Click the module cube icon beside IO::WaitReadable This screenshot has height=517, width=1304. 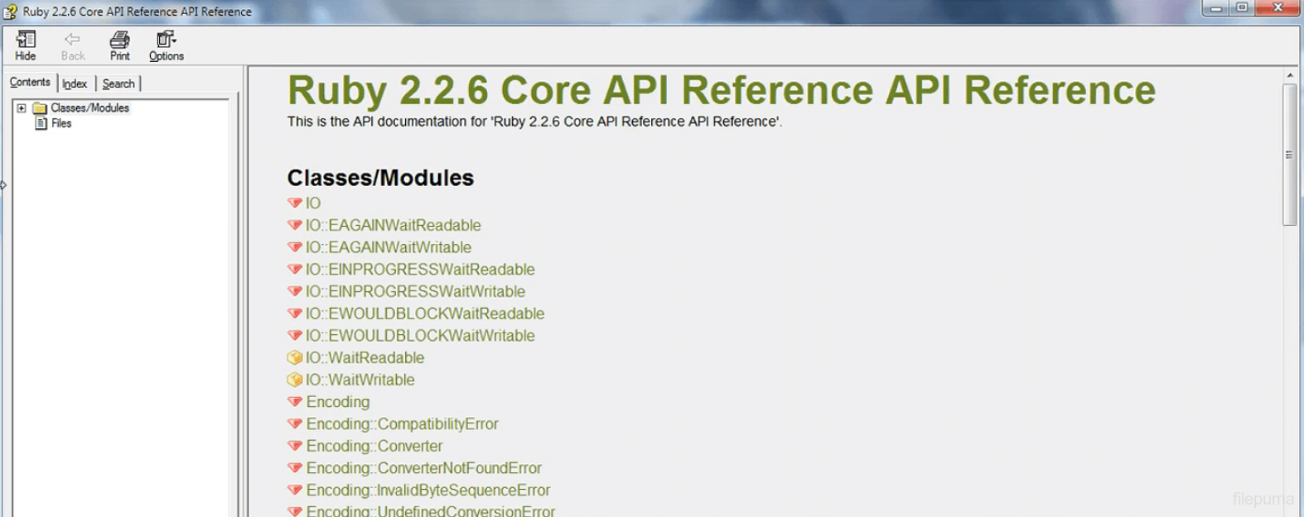[x=294, y=358]
